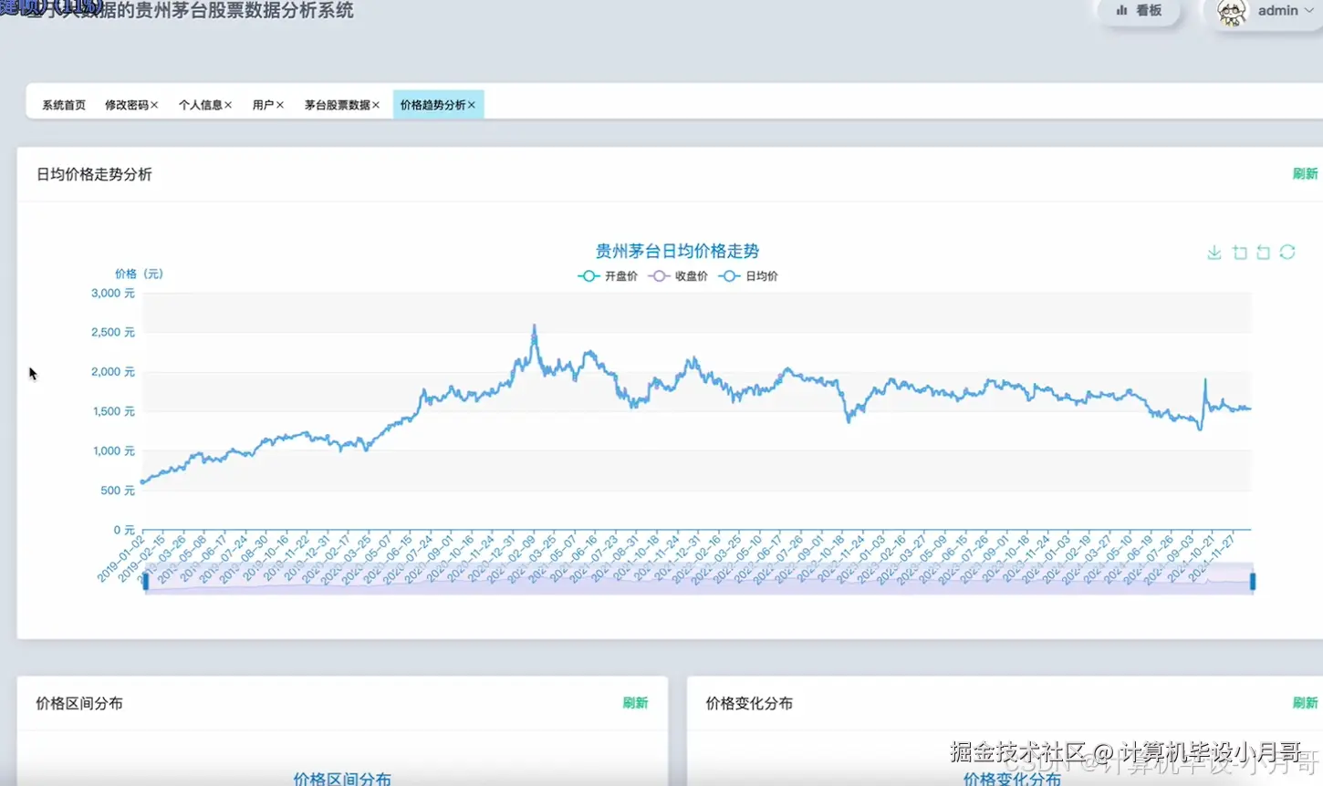Click the 个人信息 tab close button
This screenshot has height=786, width=1323.
(229, 104)
